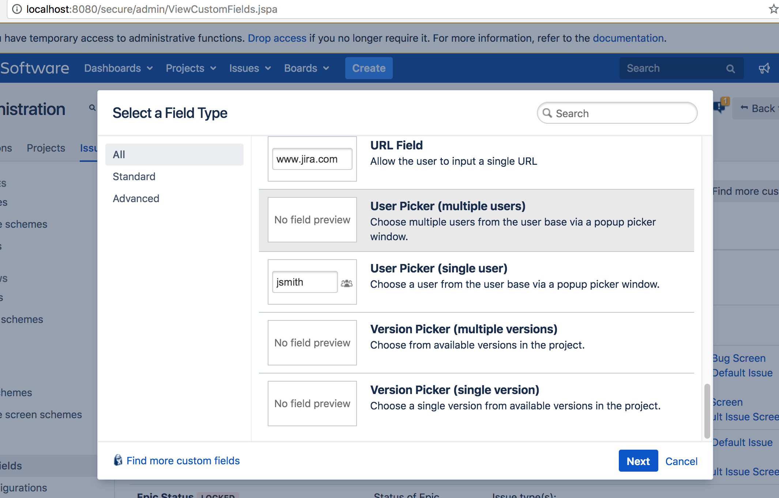Open the user picker popup next to jsmith field

346,282
